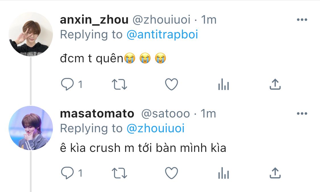View analytics for masatomato's tweet
The height and width of the screenshot is (192, 320).
223,173
